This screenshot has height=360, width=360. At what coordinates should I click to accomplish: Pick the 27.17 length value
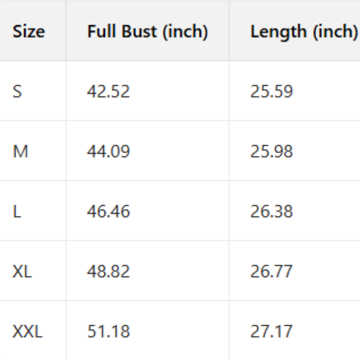[272, 331]
